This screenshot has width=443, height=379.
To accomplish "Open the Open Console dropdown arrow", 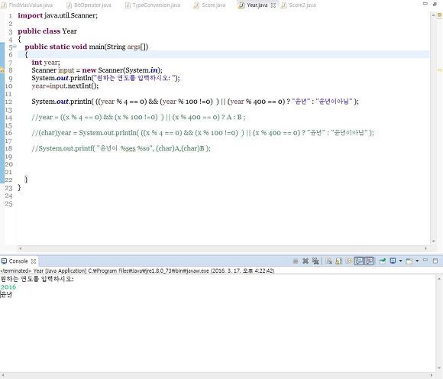I will (x=417, y=261).
